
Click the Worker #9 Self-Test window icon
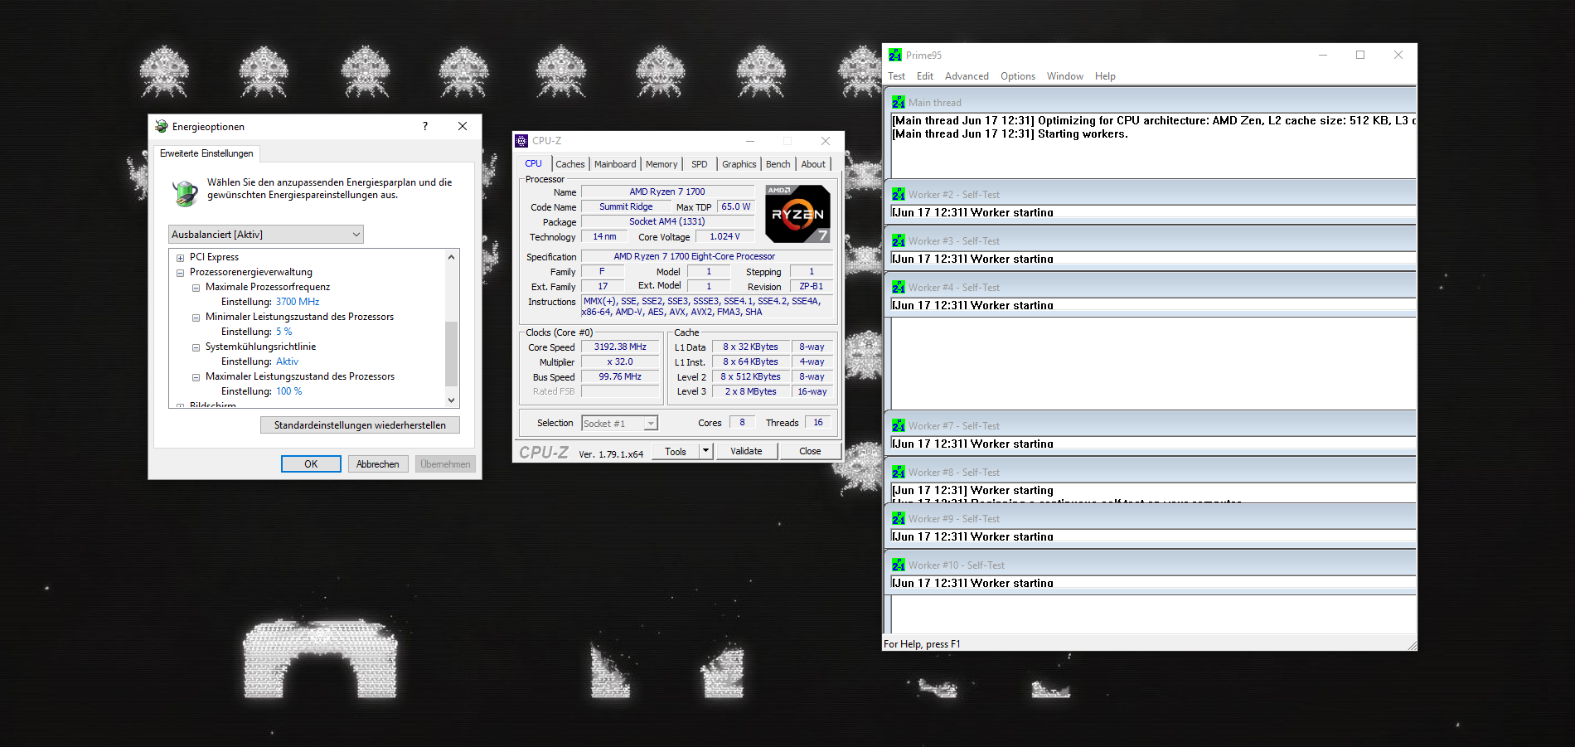tap(899, 519)
